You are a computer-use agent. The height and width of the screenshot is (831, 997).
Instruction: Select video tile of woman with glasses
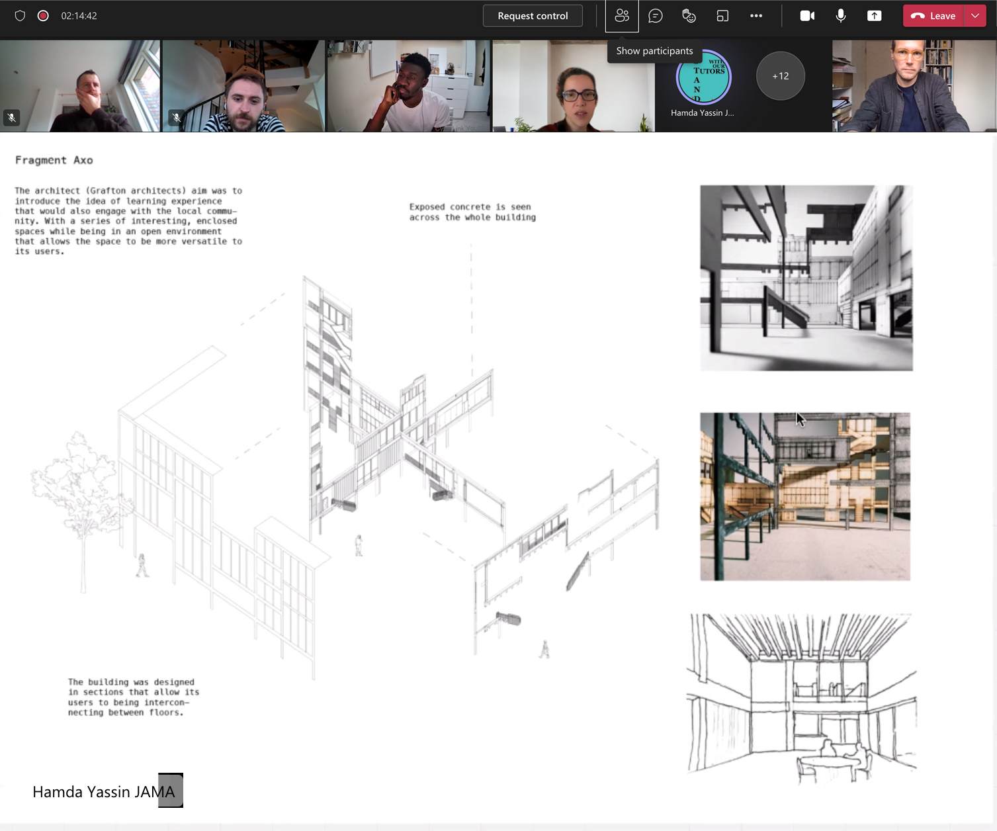click(x=573, y=86)
